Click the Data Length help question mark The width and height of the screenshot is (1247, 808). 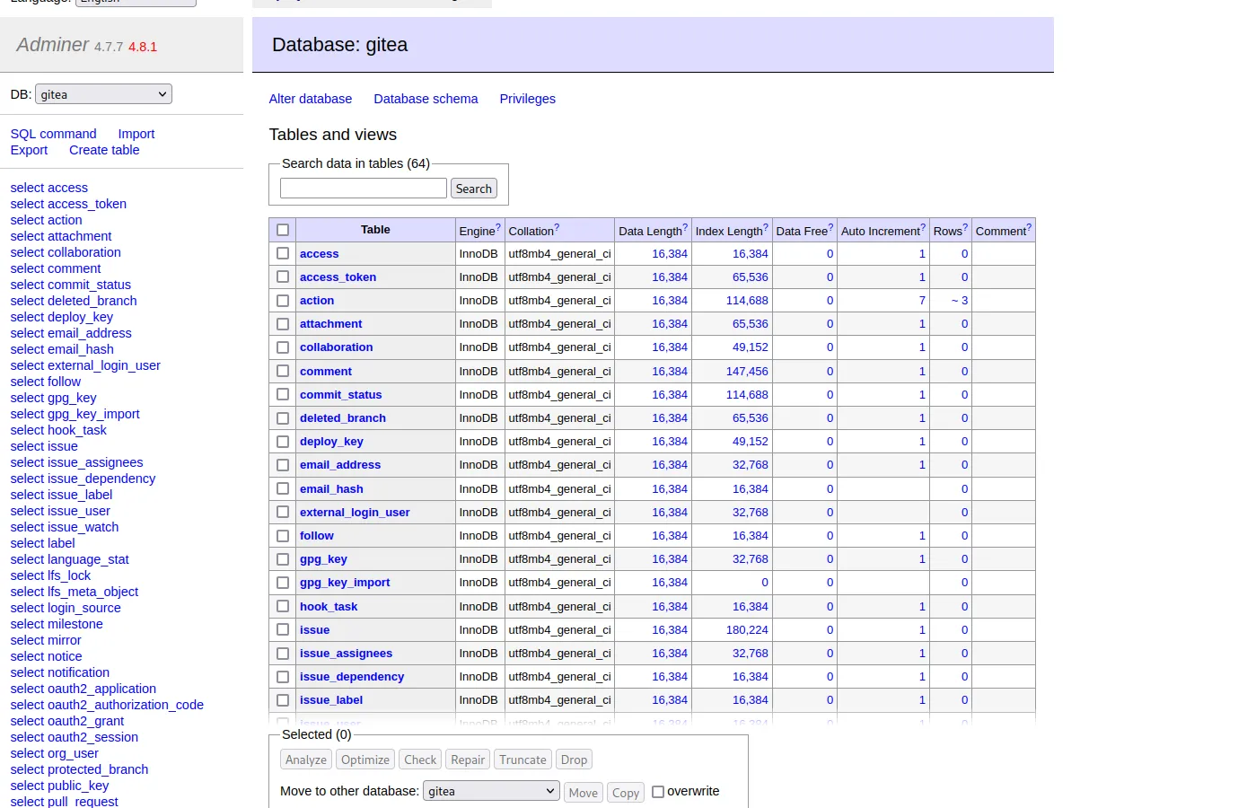click(x=685, y=227)
